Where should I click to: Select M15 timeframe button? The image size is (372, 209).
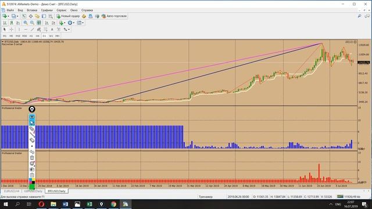[18, 36]
